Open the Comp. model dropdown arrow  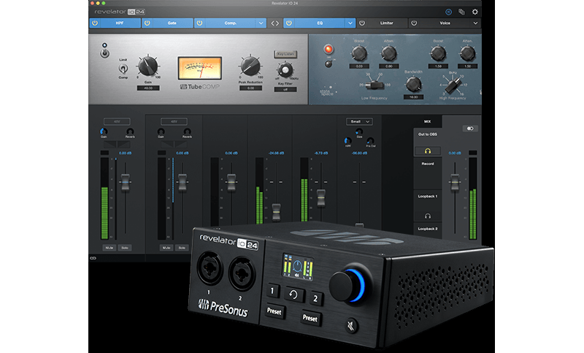261,23
